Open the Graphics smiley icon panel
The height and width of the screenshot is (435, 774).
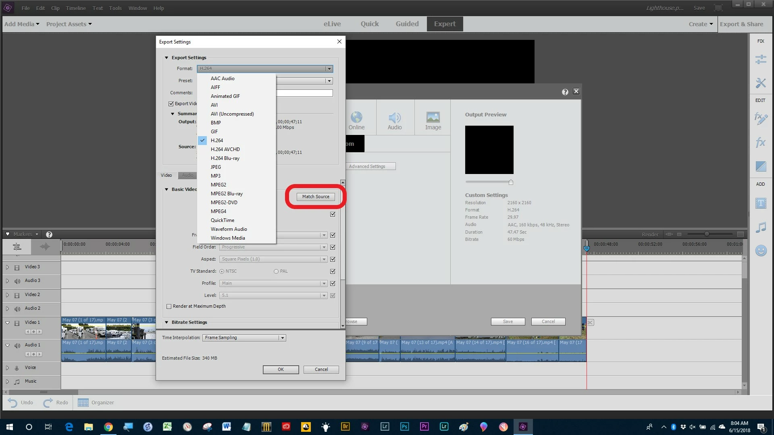[x=761, y=251]
